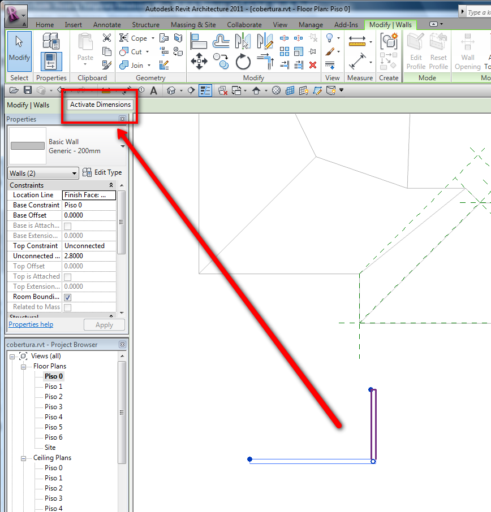Open the Properties help link
Screen dimensions: 491x512
pos(31,324)
